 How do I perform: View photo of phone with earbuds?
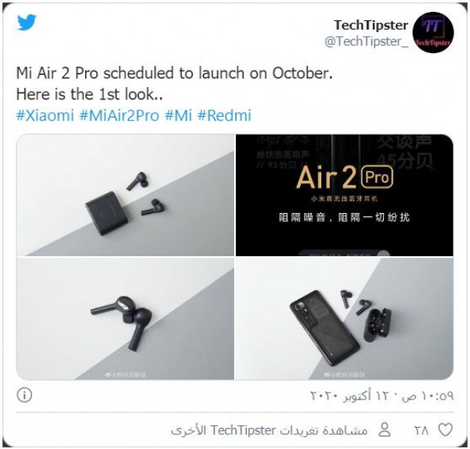345,318
